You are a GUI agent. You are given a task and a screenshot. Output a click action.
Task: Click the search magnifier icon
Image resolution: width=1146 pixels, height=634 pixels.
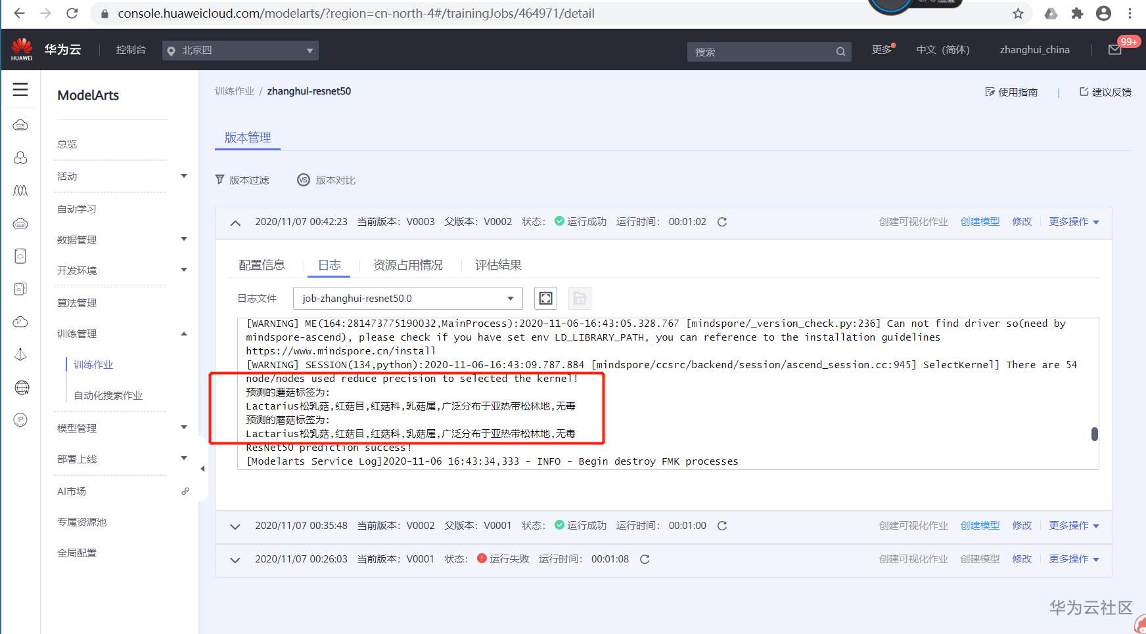pyautogui.click(x=840, y=52)
